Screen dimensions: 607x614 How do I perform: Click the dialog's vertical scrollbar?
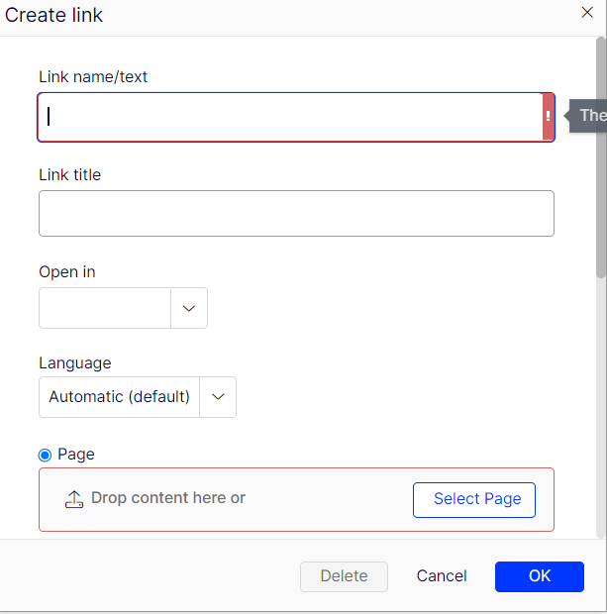click(x=600, y=158)
